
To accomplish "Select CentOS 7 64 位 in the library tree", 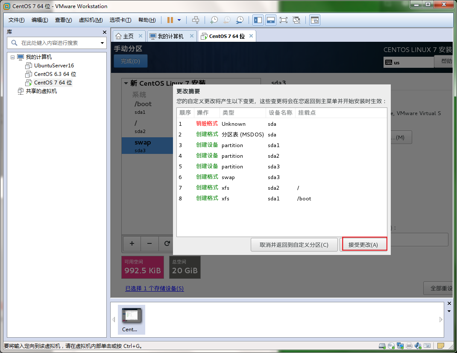I will click(x=53, y=83).
